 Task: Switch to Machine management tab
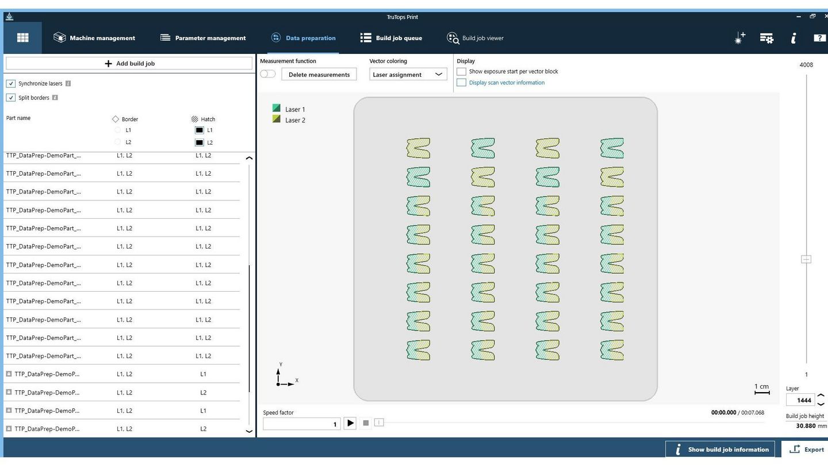click(x=94, y=38)
